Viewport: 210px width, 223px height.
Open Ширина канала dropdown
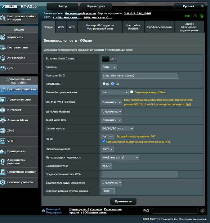[118, 129]
